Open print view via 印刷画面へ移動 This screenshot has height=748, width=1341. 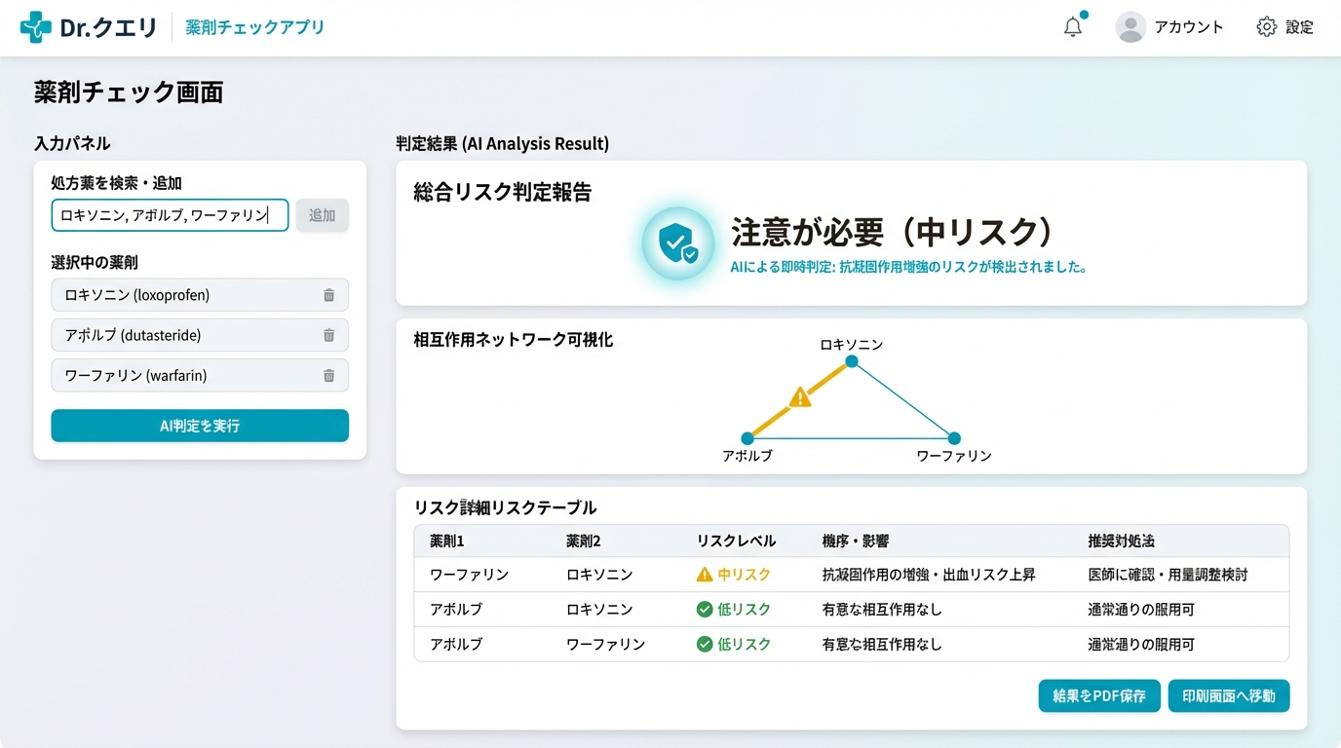pyautogui.click(x=1229, y=695)
